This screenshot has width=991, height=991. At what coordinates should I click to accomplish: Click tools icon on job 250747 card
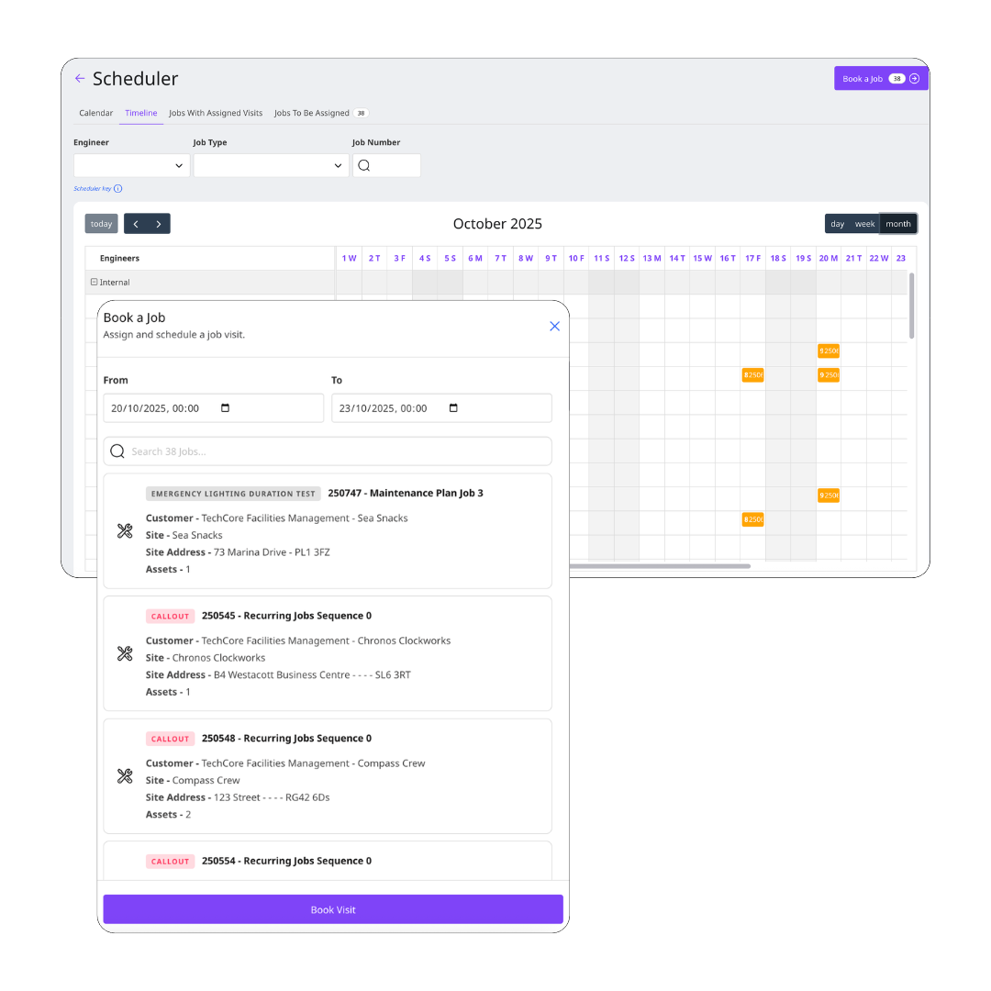pos(126,531)
